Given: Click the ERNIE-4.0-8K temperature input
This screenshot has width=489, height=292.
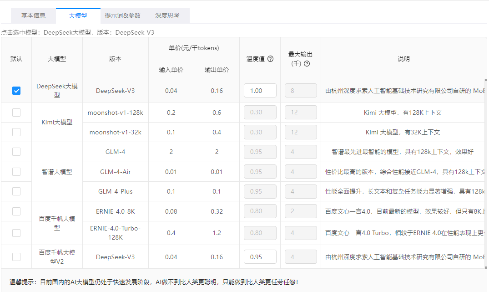Looking at the screenshot, I should 260,211.
